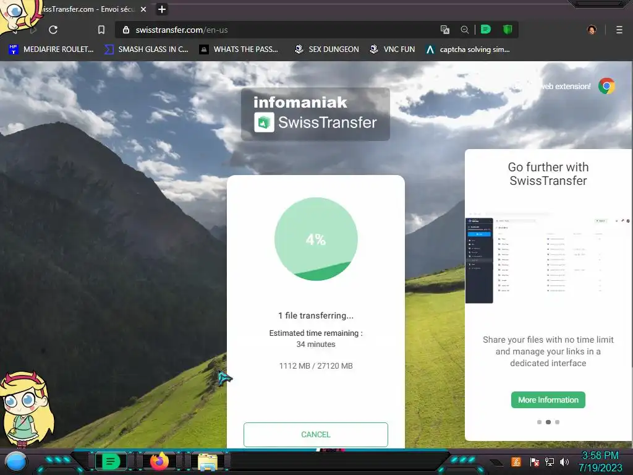Screen dimensions: 633x475
Task: Reload the page with the refresh icon
Action: point(53,30)
